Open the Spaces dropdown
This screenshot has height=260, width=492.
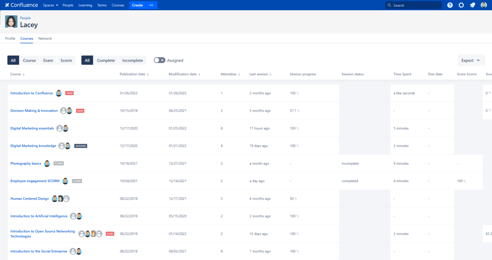[50, 5]
